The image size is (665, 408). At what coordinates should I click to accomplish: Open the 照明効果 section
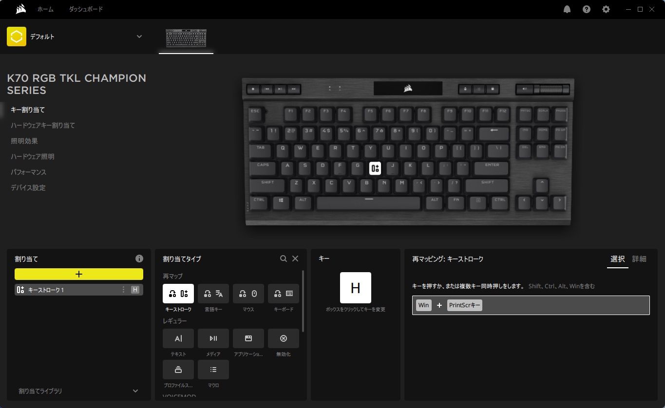tap(24, 141)
